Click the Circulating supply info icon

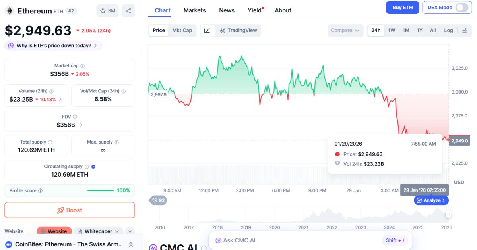(x=87, y=167)
